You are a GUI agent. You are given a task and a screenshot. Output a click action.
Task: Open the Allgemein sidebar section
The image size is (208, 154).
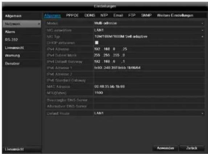click(x=22, y=16)
